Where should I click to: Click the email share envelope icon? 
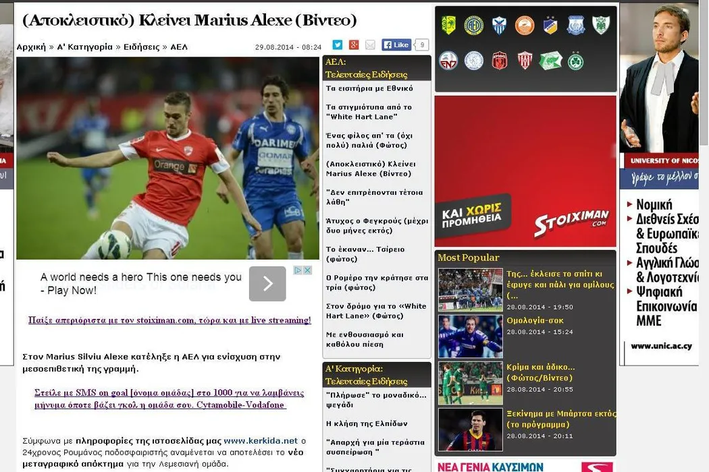(x=370, y=45)
